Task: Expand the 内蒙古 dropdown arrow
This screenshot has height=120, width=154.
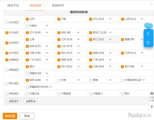Action: pyautogui.click(x=47, y=26)
